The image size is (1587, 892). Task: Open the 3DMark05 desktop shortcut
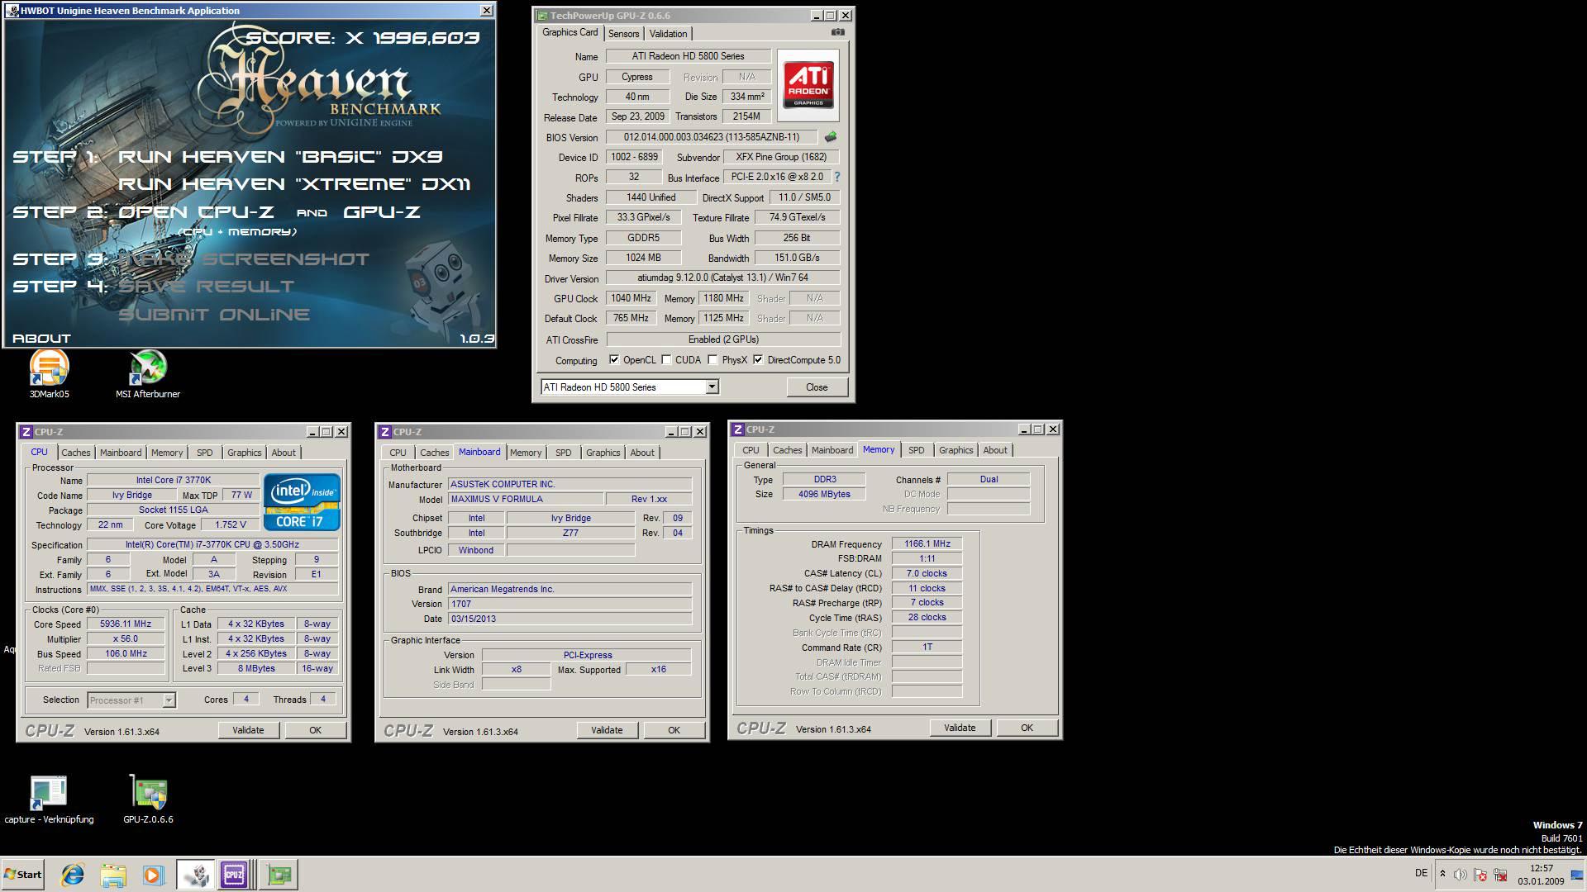(x=49, y=374)
